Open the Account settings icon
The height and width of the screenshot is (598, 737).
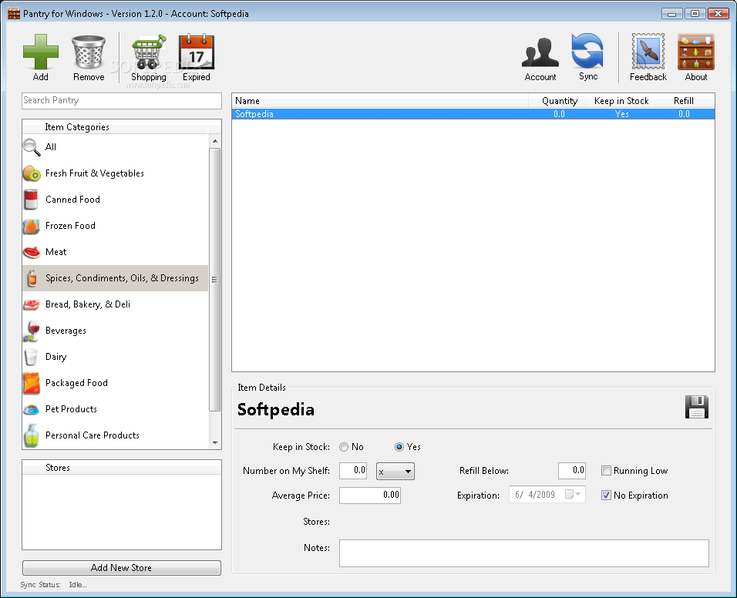pyautogui.click(x=540, y=52)
